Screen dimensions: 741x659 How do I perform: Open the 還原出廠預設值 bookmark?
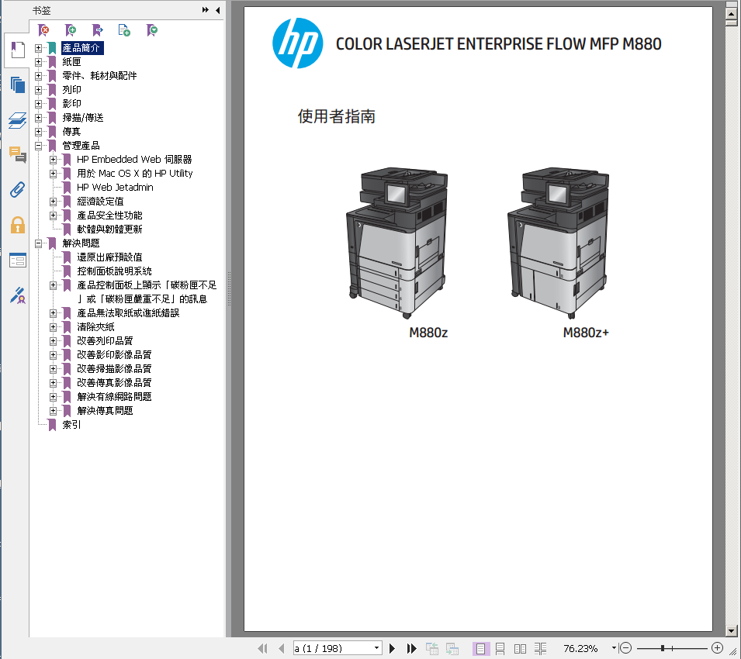(x=109, y=257)
